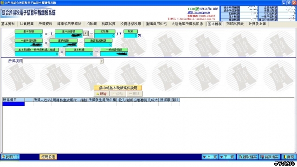Select the 扣除額 tab

[x=91, y=24]
